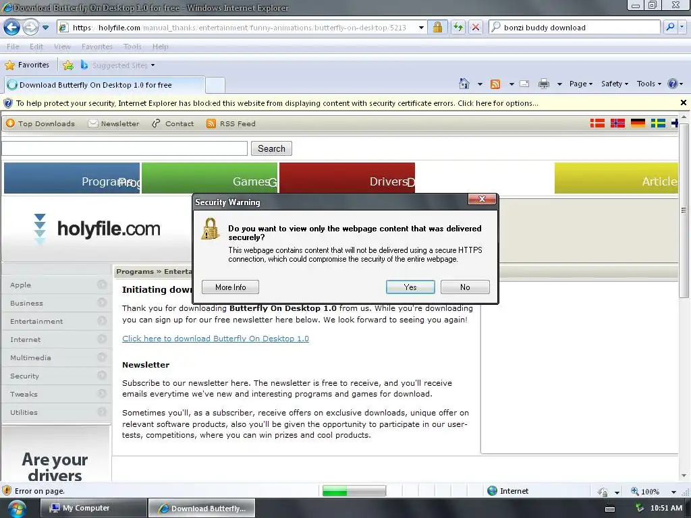691x518 pixels.
Task: Click the holyfile.com logo
Action: (x=97, y=229)
